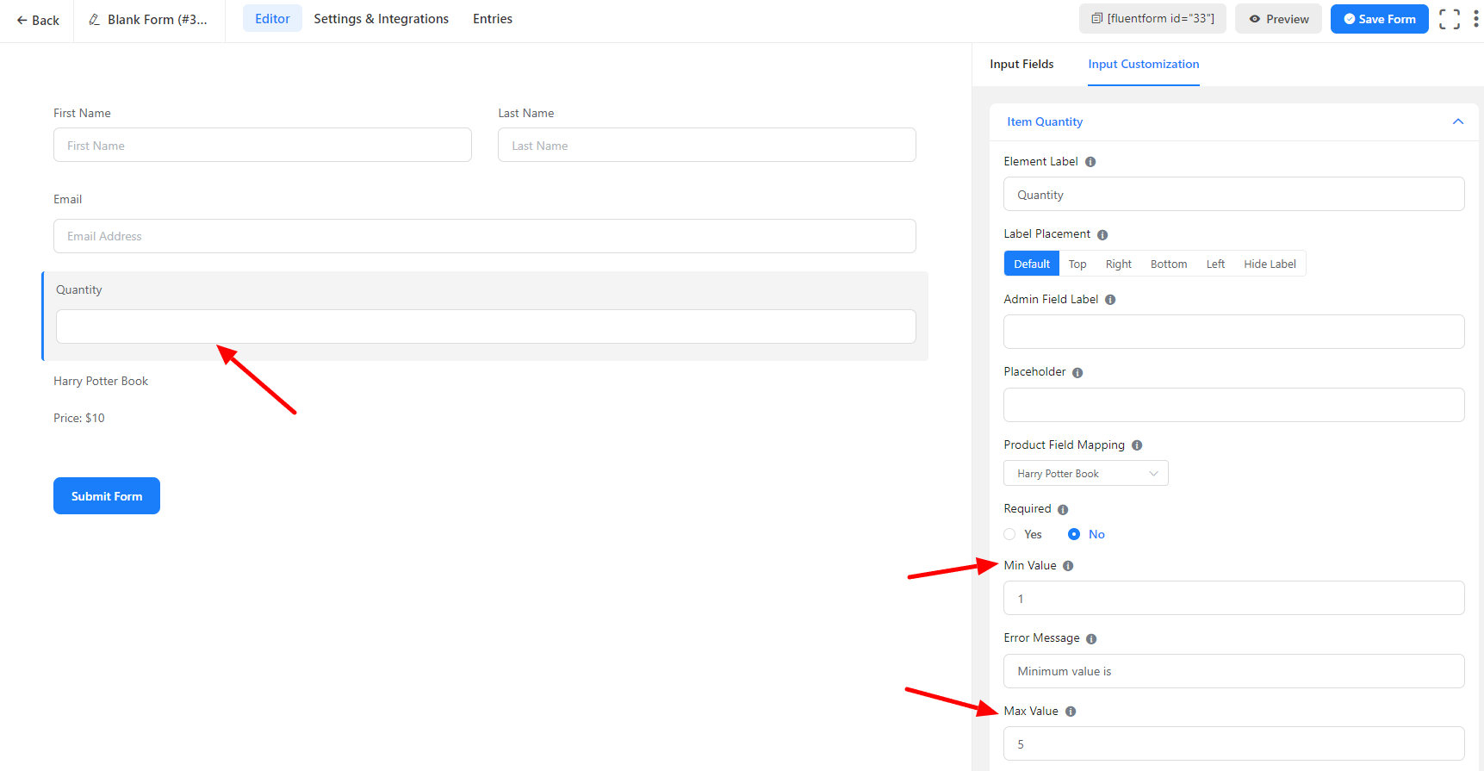1484x771 pixels.
Task: Switch to the Input Fields tab
Action: click(1021, 64)
